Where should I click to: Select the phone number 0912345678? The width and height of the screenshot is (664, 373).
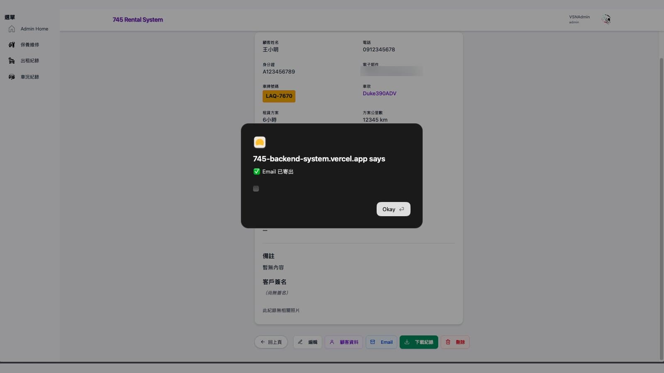point(379,50)
